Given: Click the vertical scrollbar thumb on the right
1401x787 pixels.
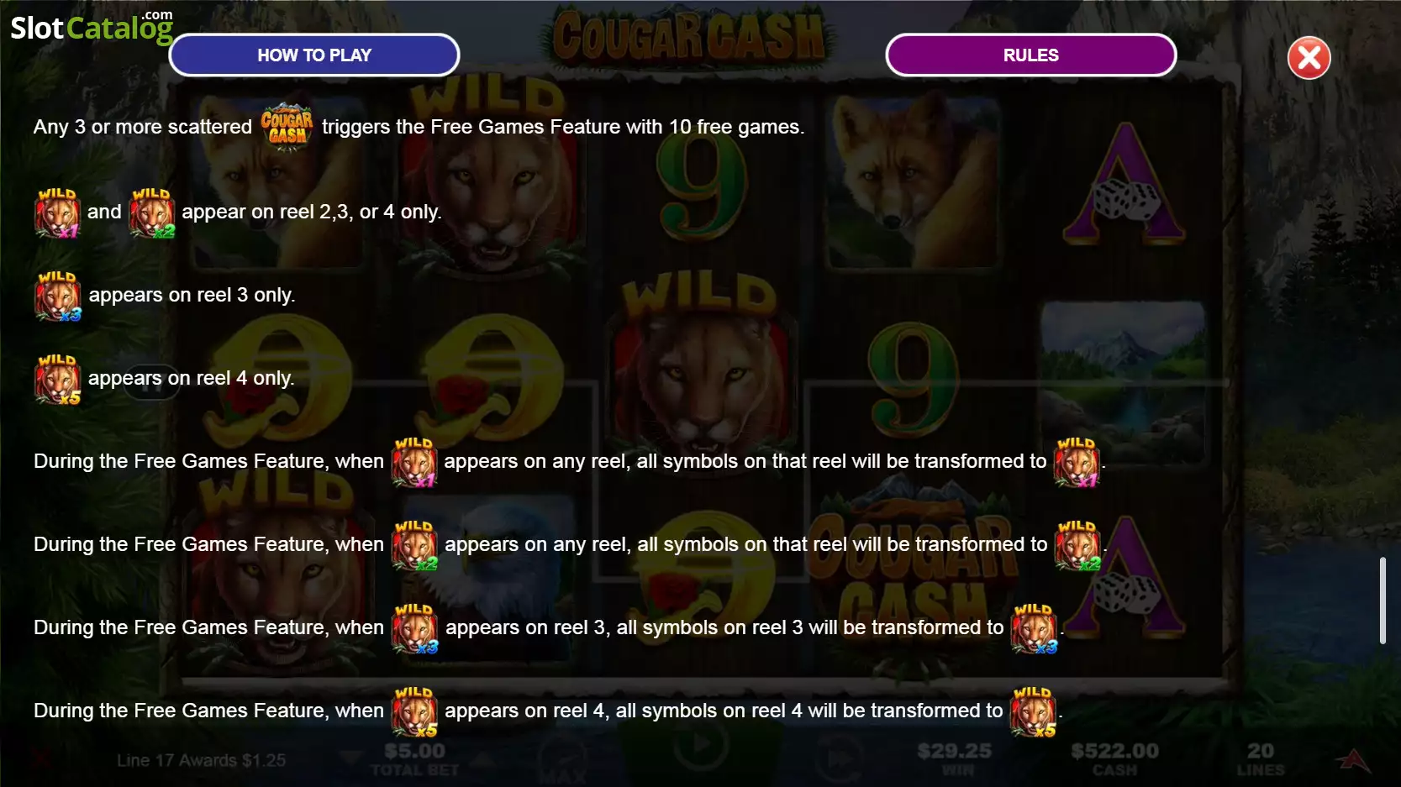Looking at the screenshot, I should click(1383, 601).
